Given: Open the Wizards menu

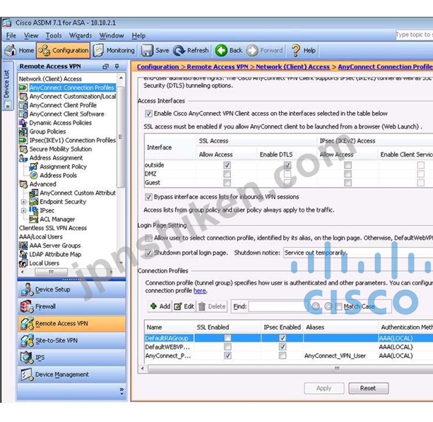Looking at the screenshot, I should click(x=81, y=35).
